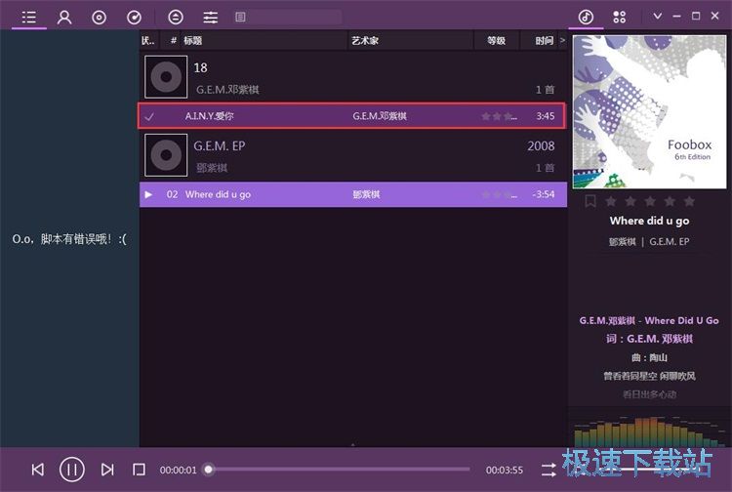The width and height of the screenshot is (732, 492).
Task: Click the elapsed time 00:00:01
Action: click(179, 471)
